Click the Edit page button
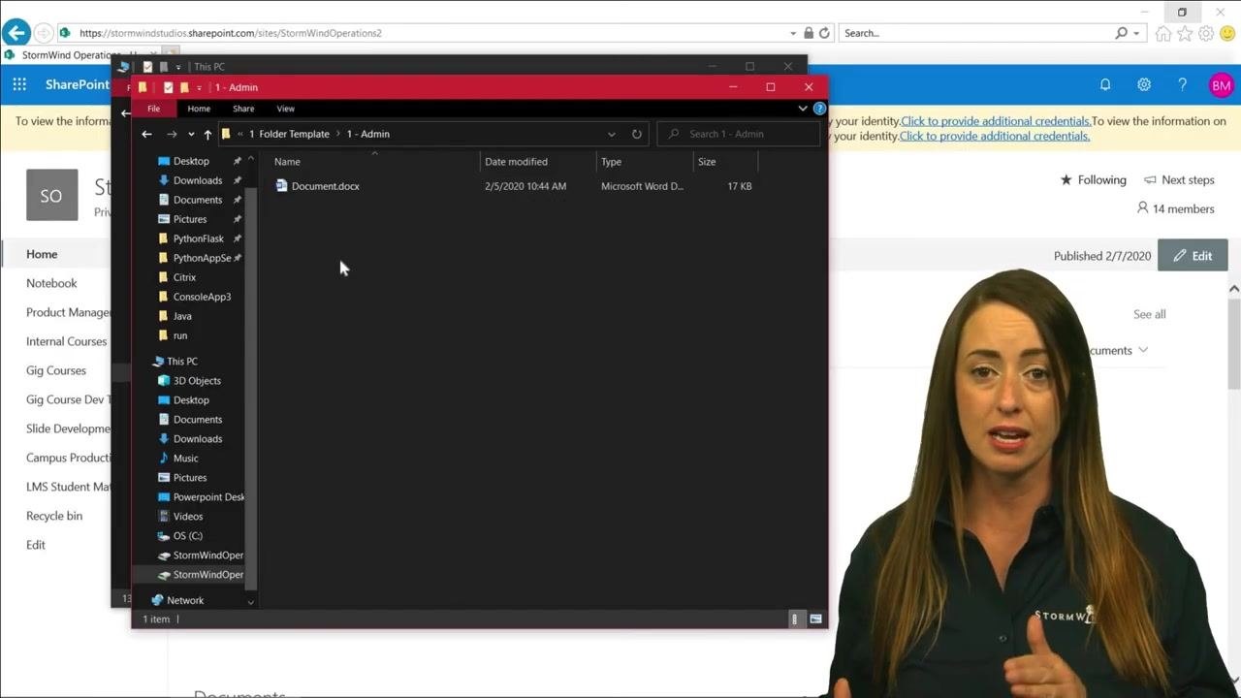This screenshot has height=698, width=1241. click(1193, 256)
